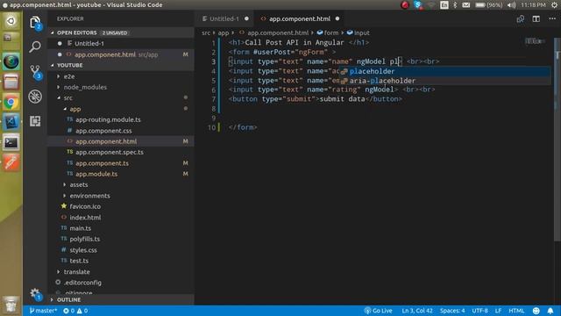Click the editor vertical scrollbar
561x316 pixels.
[x=557, y=140]
